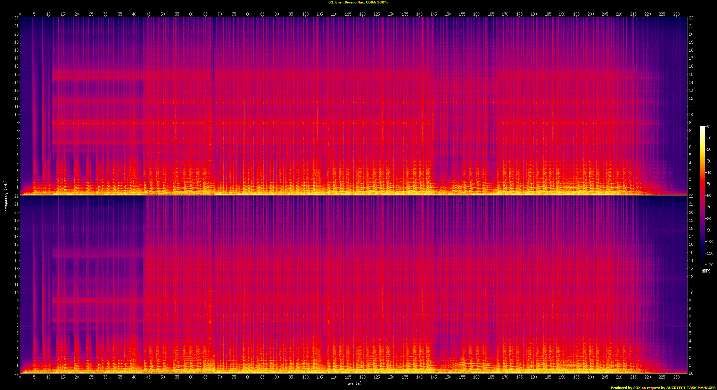Image resolution: width=717 pixels, height=390 pixels.
Task: Click the file title '02. Era - Divano.flac'
Action: [x=346, y=2]
